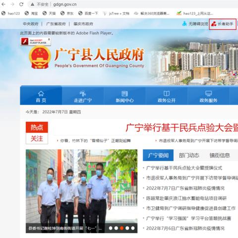The image size is (238, 238).
Task: Click the 热点关注 badge
Action: pyautogui.click(x=37, y=133)
